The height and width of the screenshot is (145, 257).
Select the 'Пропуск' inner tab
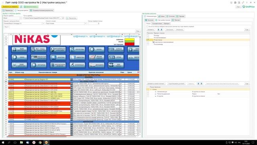click(167, 24)
